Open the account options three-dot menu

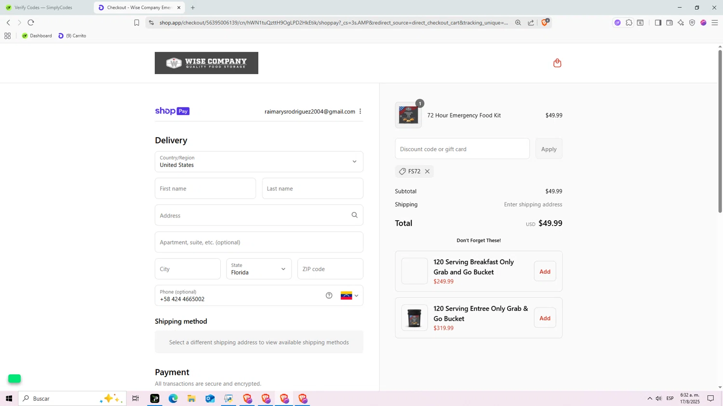(360, 111)
